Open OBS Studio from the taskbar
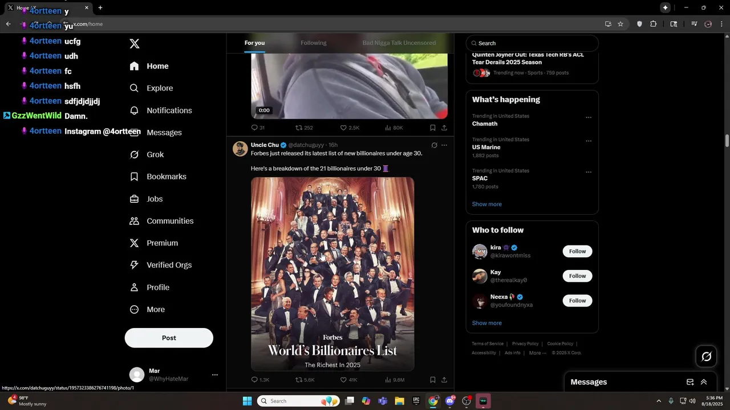 pyautogui.click(x=467, y=401)
